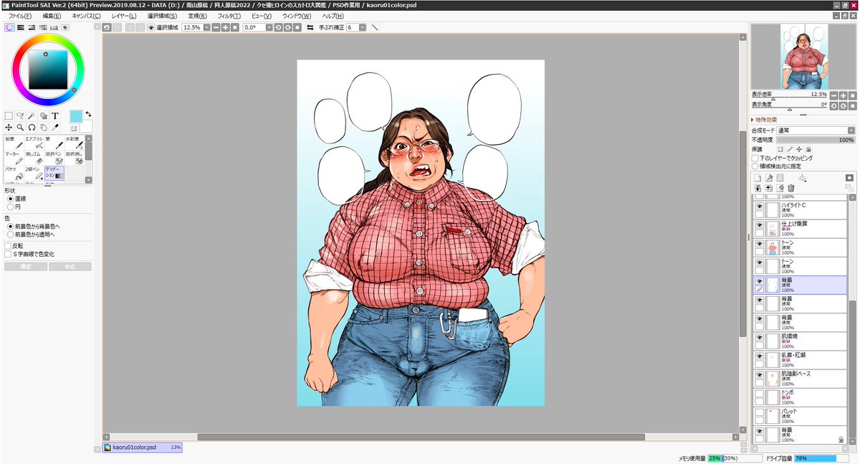Open 手ぶれ補正 stabilizer dropdown
This screenshot has width=860, height=464.
362,27
